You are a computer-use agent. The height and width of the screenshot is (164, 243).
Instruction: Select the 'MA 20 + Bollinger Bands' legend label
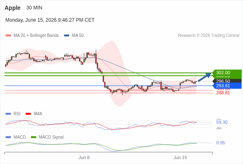click(36, 36)
